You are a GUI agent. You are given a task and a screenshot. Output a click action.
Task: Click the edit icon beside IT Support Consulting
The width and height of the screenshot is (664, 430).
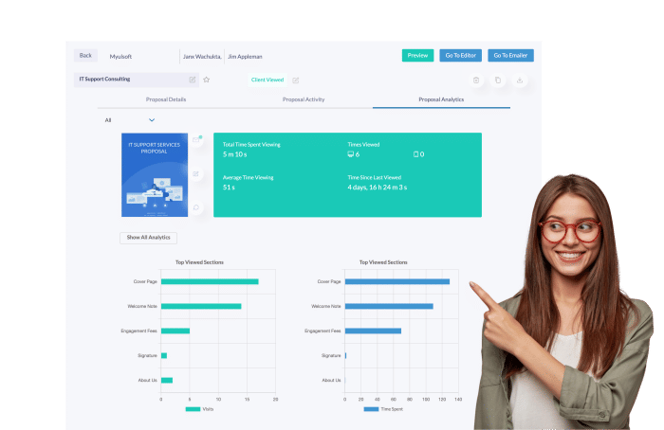click(x=193, y=80)
